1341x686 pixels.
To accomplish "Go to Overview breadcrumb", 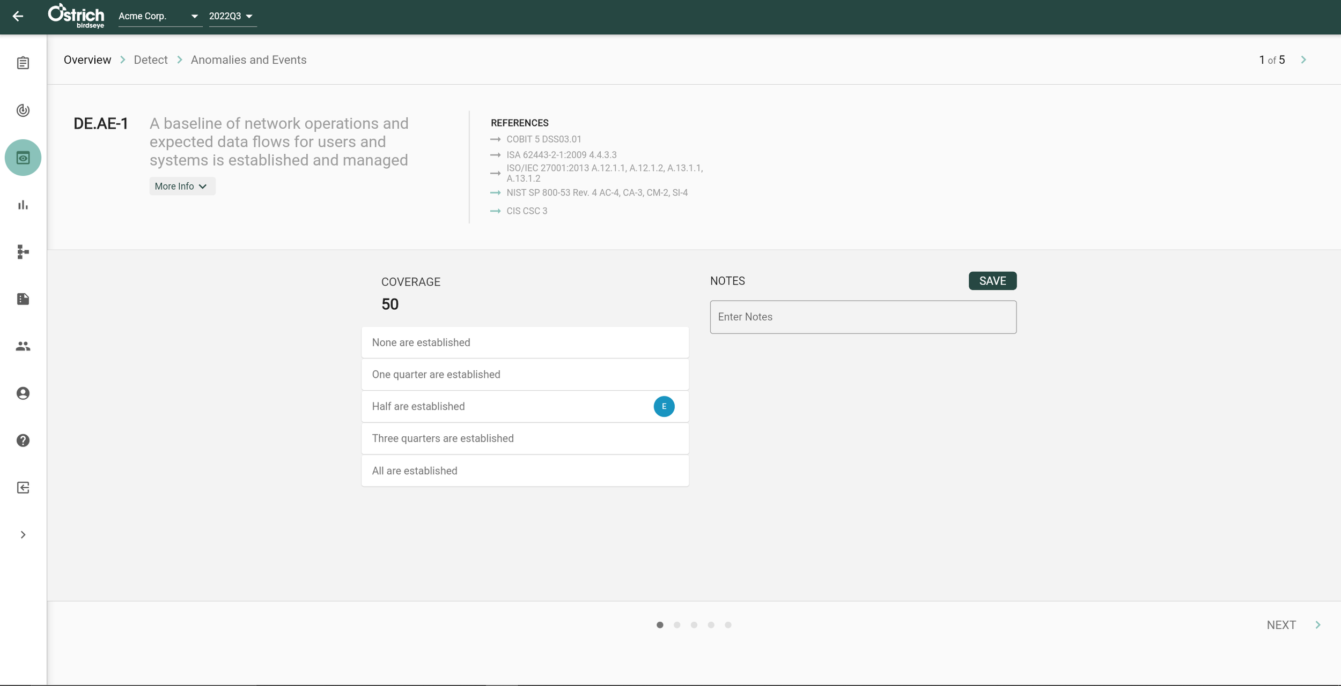I will pyautogui.click(x=87, y=60).
